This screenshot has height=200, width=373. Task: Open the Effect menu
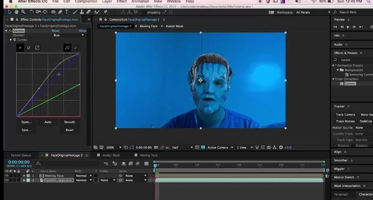click(x=121, y=1)
